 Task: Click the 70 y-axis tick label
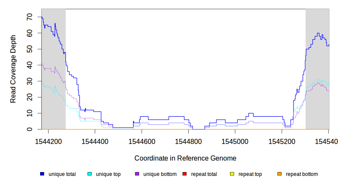tap(29, 17)
